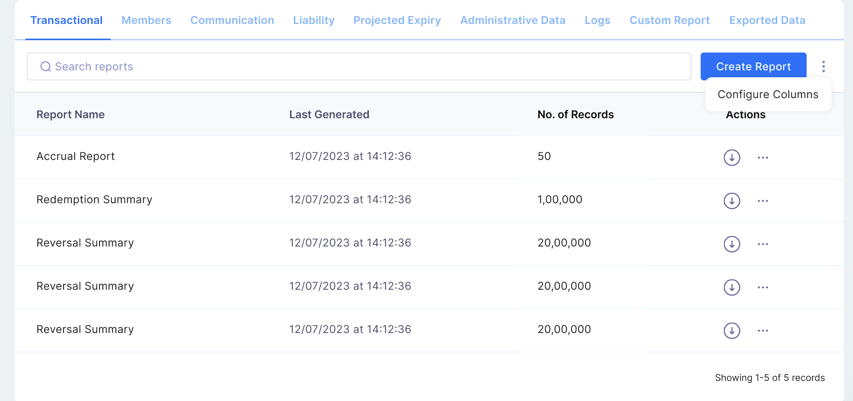Screen dimensions: 853x401
Task: Go to the Communication tab
Action: [232, 20]
